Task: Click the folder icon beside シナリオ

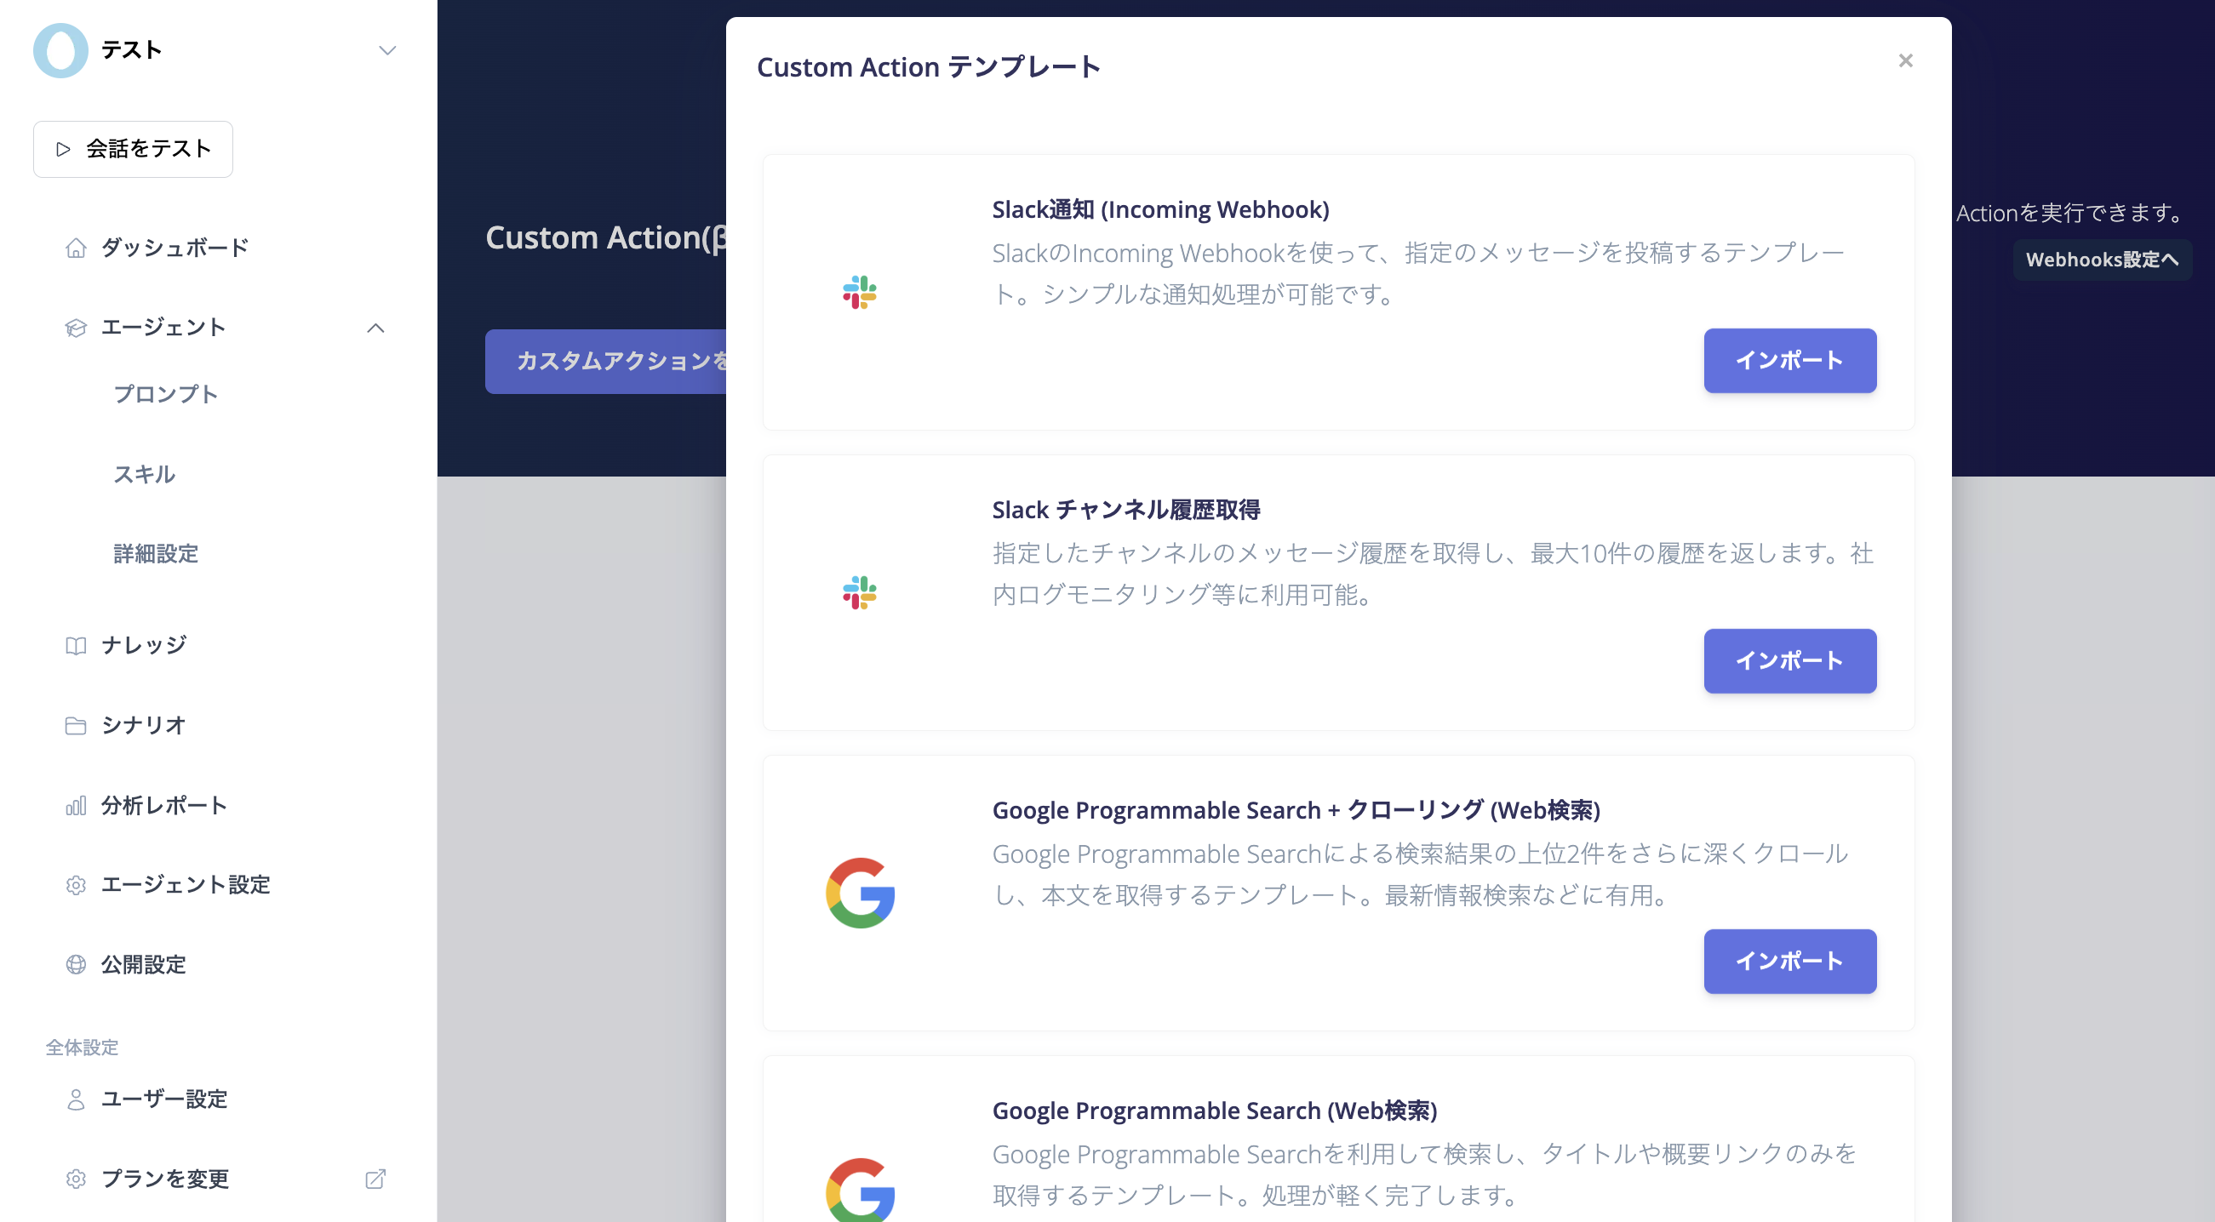Action: [x=76, y=725]
